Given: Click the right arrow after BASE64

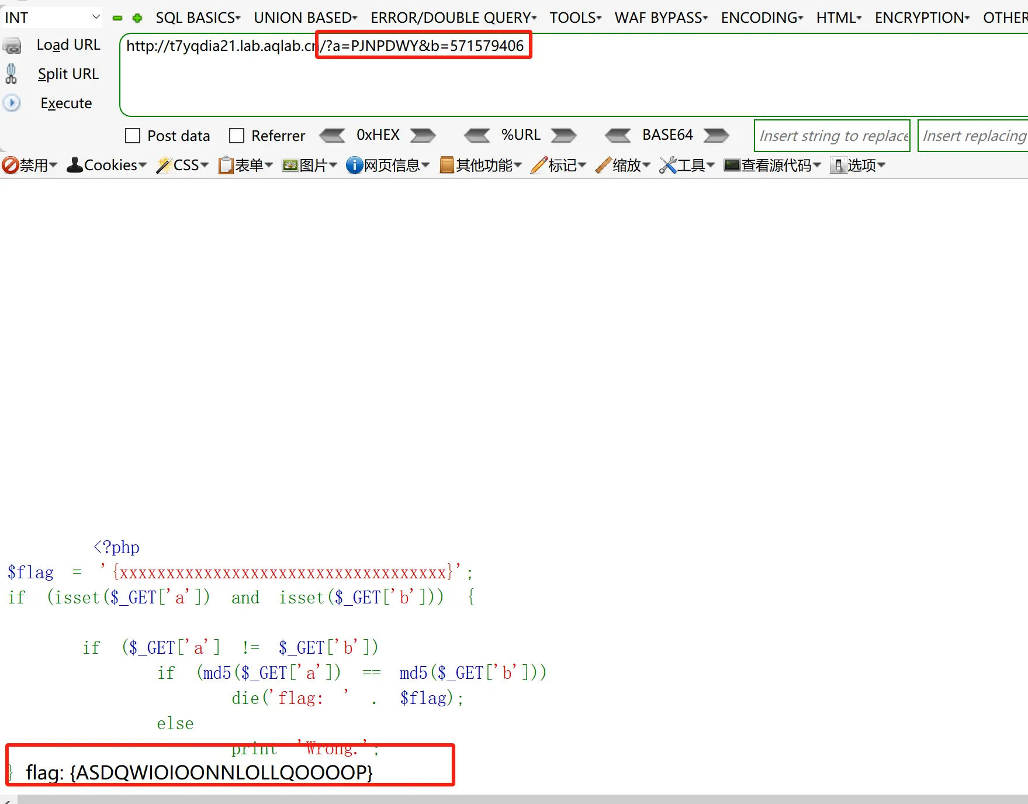Looking at the screenshot, I should point(716,136).
